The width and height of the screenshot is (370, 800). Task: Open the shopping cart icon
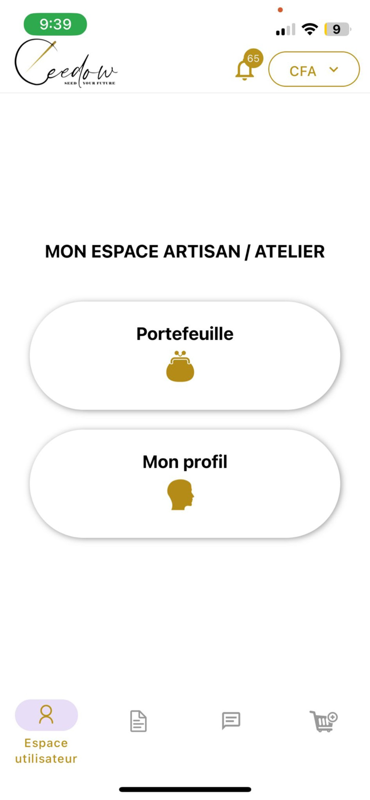(x=324, y=721)
